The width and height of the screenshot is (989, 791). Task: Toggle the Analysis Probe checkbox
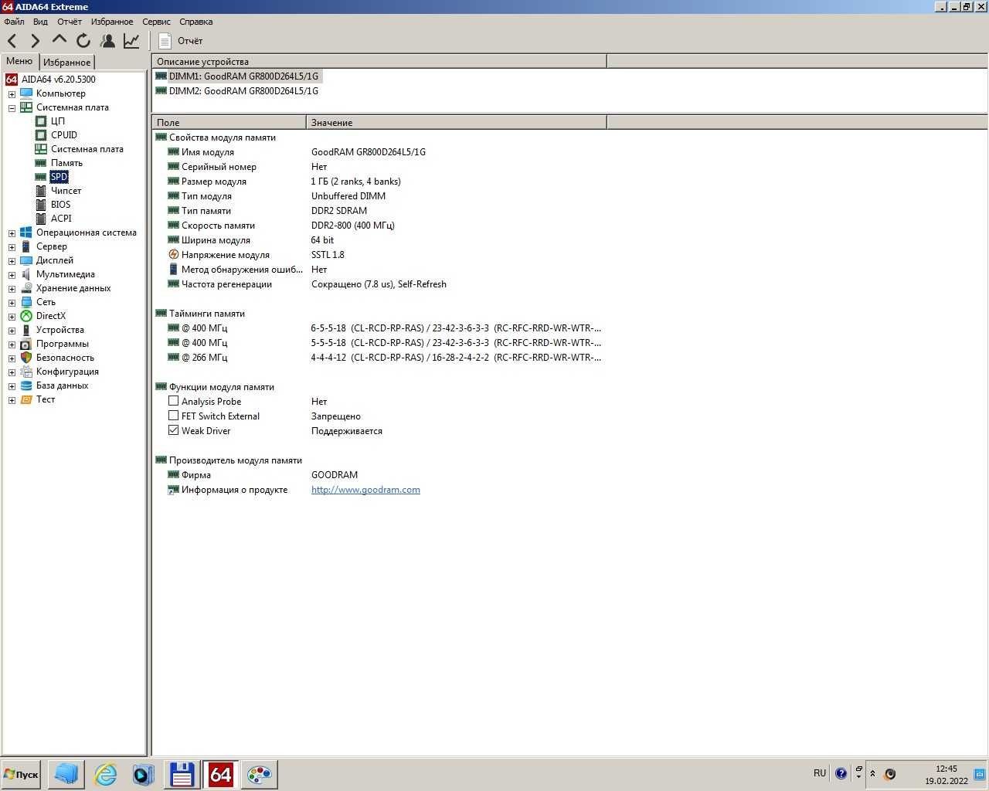click(x=173, y=401)
